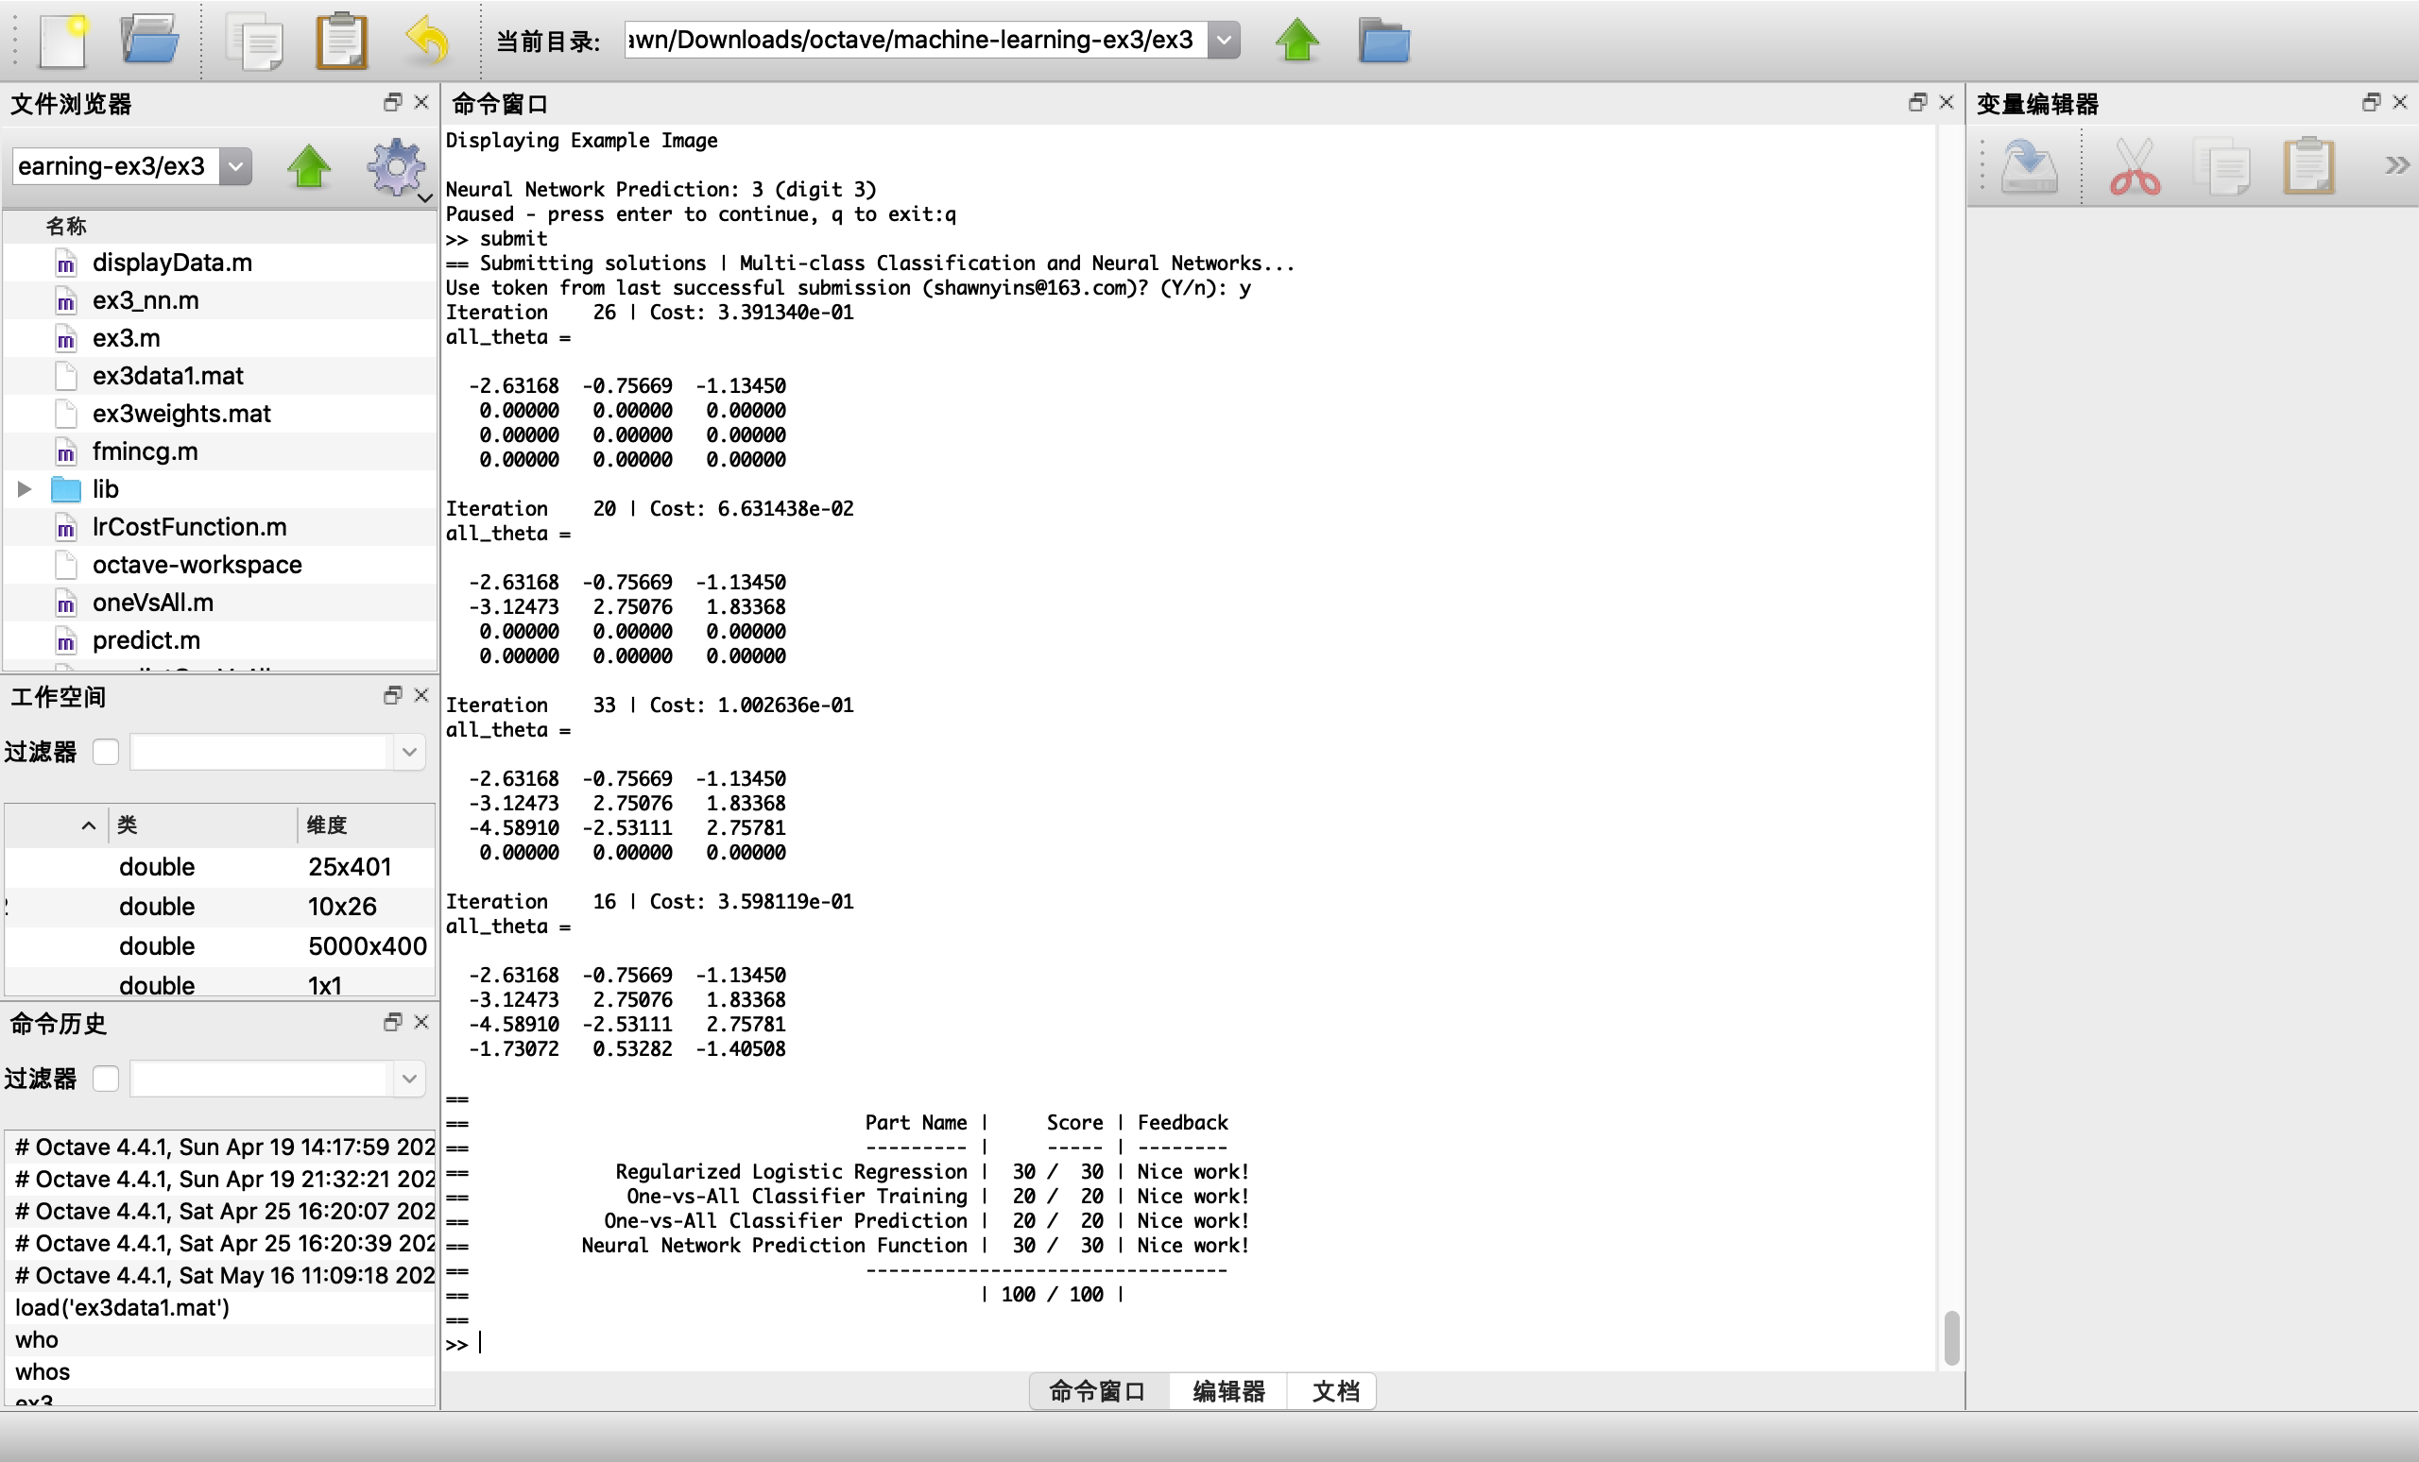Click the Copy icon in main toolbar
This screenshot has height=1462, width=2419.
point(254,42)
